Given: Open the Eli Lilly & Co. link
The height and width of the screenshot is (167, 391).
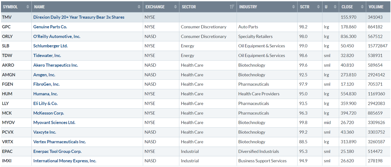Looking at the screenshot, I should 45,103.
